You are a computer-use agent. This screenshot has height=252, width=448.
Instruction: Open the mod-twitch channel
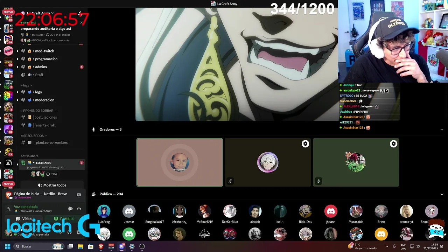coord(51,51)
